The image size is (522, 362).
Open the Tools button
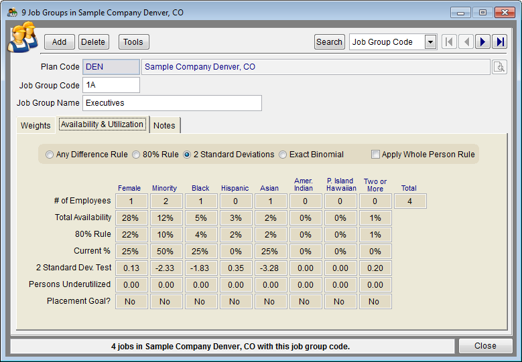[x=133, y=42]
